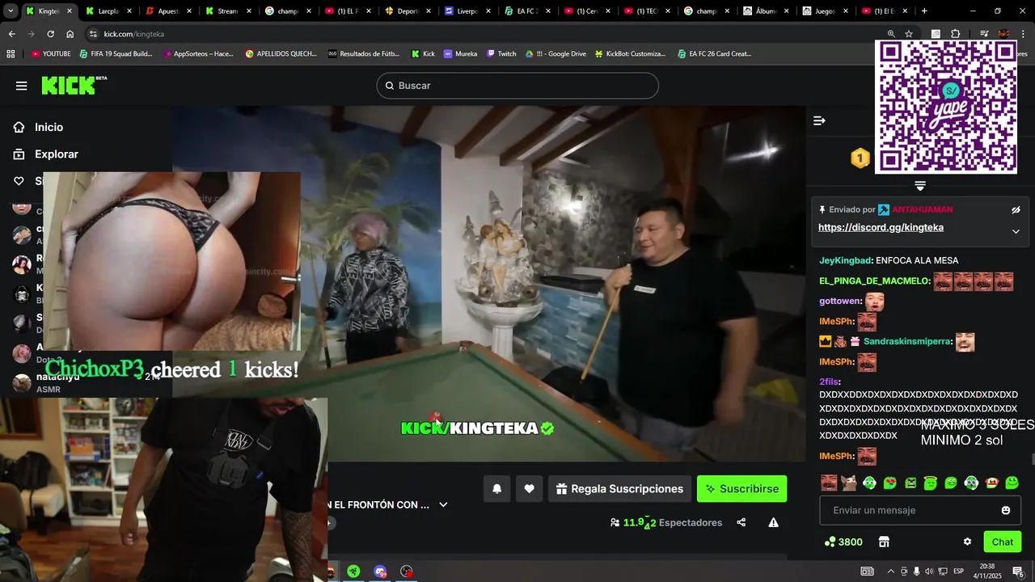Open the AppSorteos bookmark
Viewport: 1035px width, 582px height.
click(198, 54)
